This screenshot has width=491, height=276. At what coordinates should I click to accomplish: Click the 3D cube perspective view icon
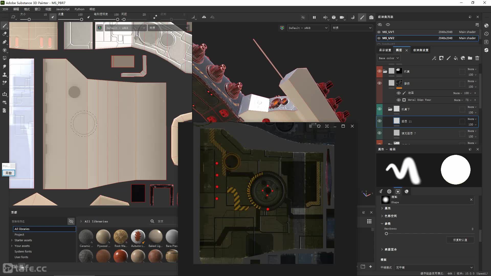[334, 17]
